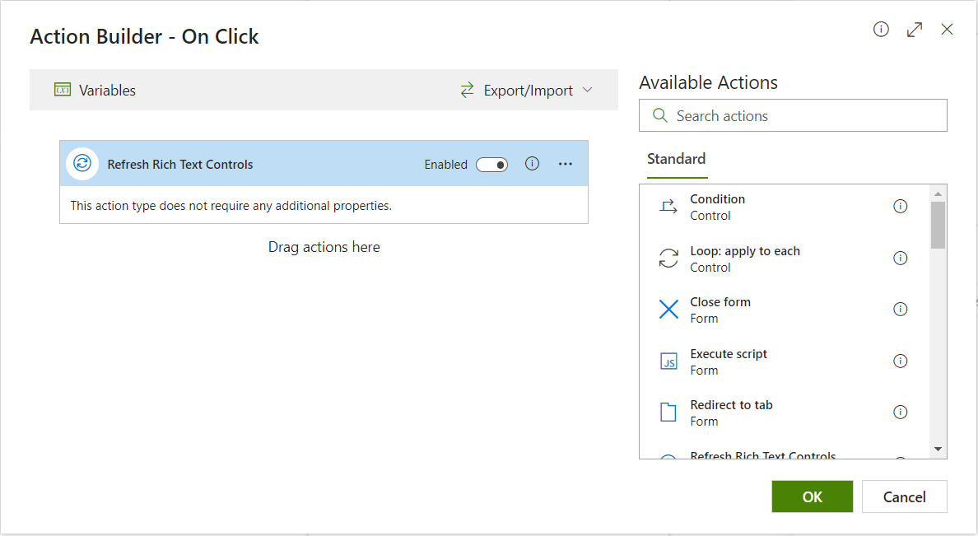Switch to the Standard tab

pyautogui.click(x=676, y=158)
